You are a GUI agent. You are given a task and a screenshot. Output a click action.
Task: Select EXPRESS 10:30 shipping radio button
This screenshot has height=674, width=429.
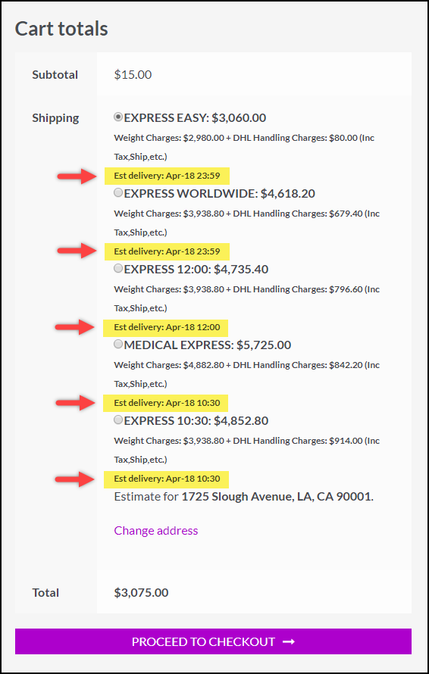pyautogui.click(x=118, y=420)
